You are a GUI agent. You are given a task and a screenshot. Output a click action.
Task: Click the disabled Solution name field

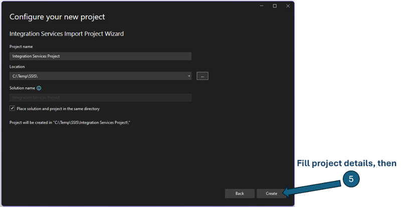(100, 97)
